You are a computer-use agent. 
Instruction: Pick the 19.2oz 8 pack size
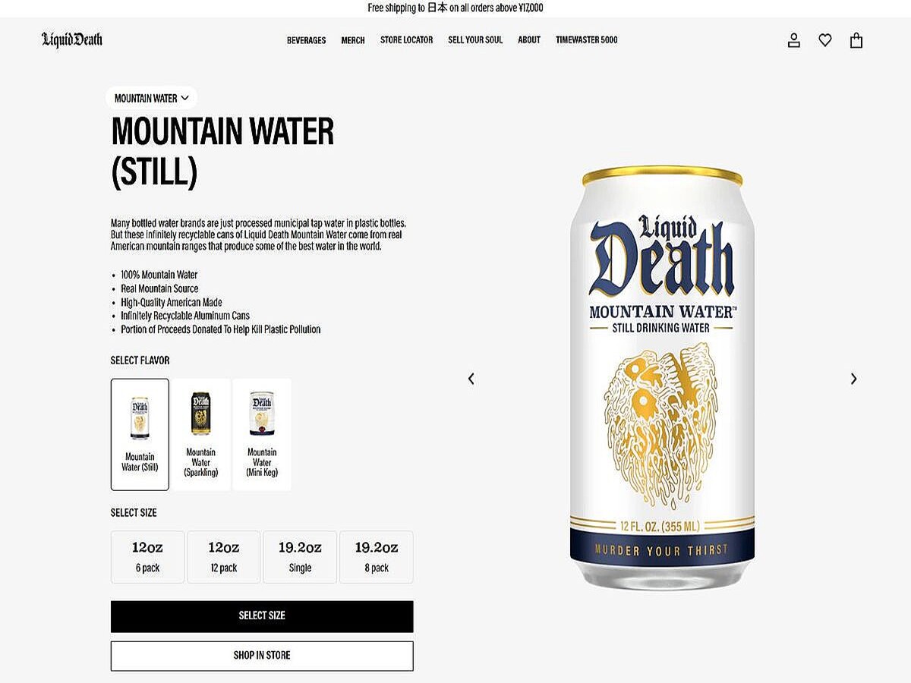(377, 557)
